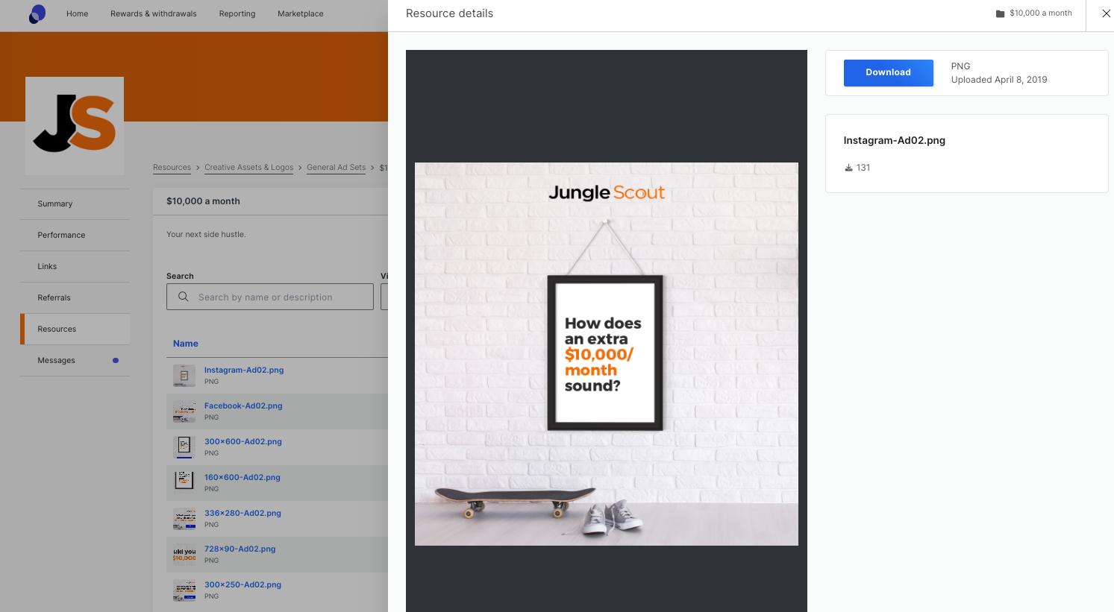Click the Your next side hustle description
Image resolution: width=1114 pixels, height=612 pixels.
pos(206,234)
